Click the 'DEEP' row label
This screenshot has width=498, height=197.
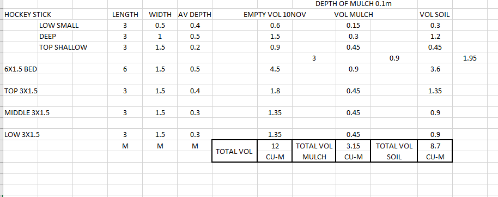point(47,37)
